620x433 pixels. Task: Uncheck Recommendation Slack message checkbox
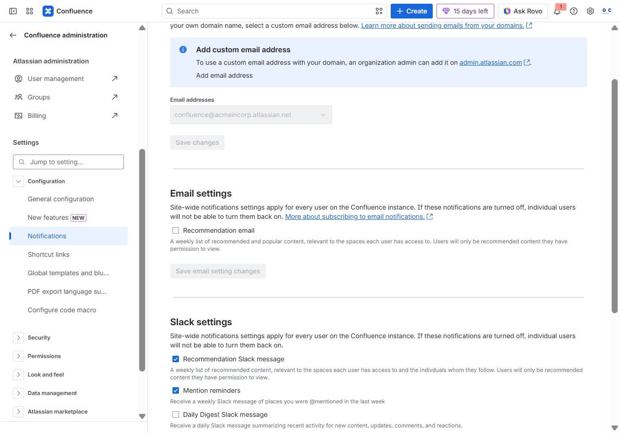[176, 359]
